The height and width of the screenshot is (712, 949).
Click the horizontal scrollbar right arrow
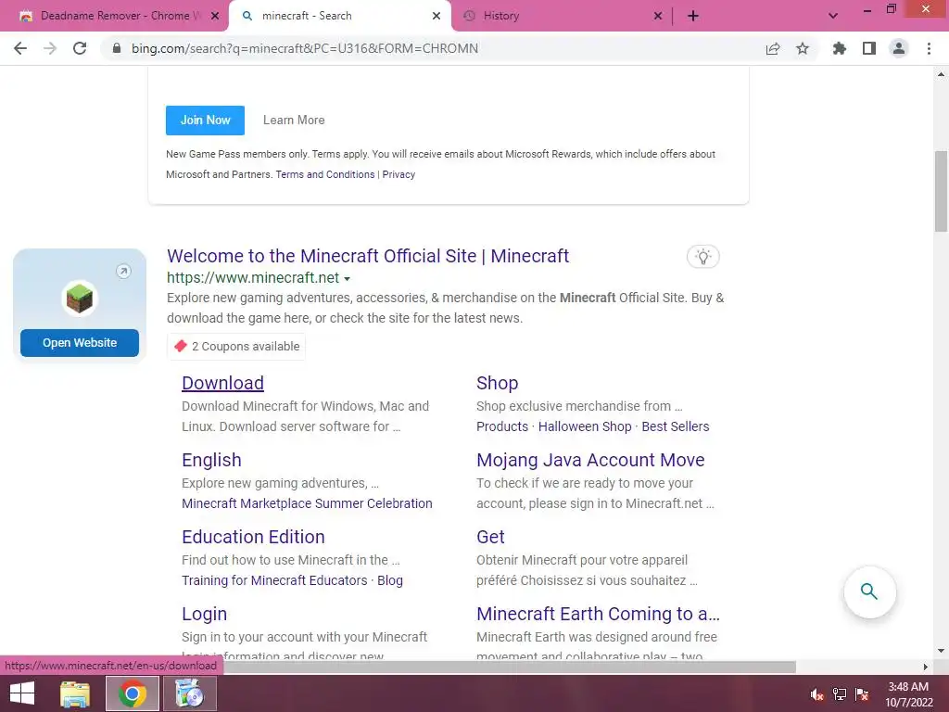tap(926, 667)
